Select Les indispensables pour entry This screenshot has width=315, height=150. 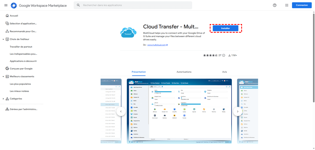coord(23,54)
